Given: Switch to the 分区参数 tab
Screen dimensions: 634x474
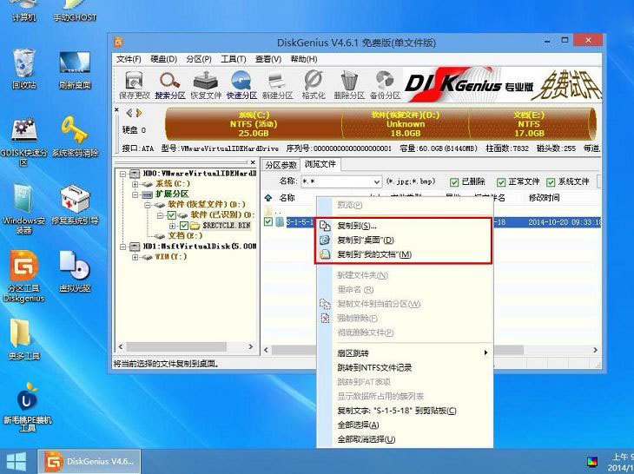Looking at the screenshot, I should [x=281, y=165].
